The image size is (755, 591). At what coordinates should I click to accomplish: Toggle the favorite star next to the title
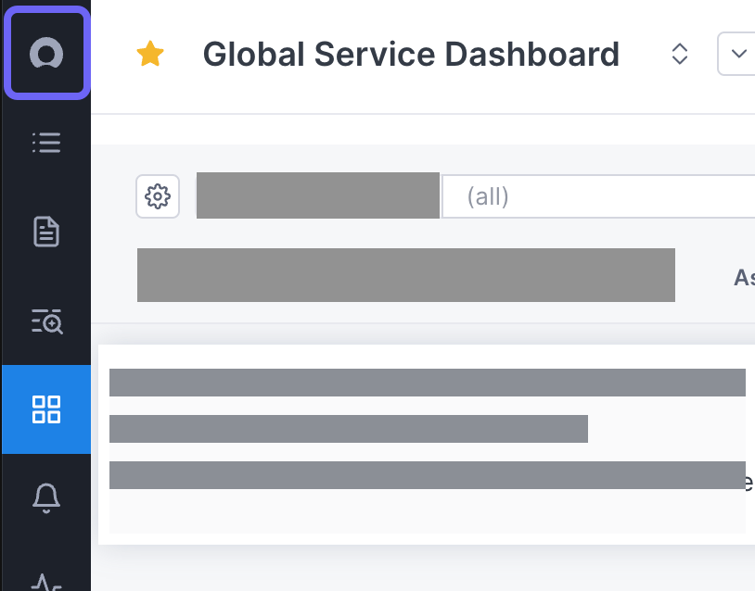[x=149, y=54]
